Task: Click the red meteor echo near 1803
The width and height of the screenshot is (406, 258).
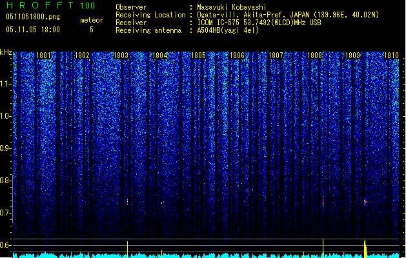Action: click(127, 203)
